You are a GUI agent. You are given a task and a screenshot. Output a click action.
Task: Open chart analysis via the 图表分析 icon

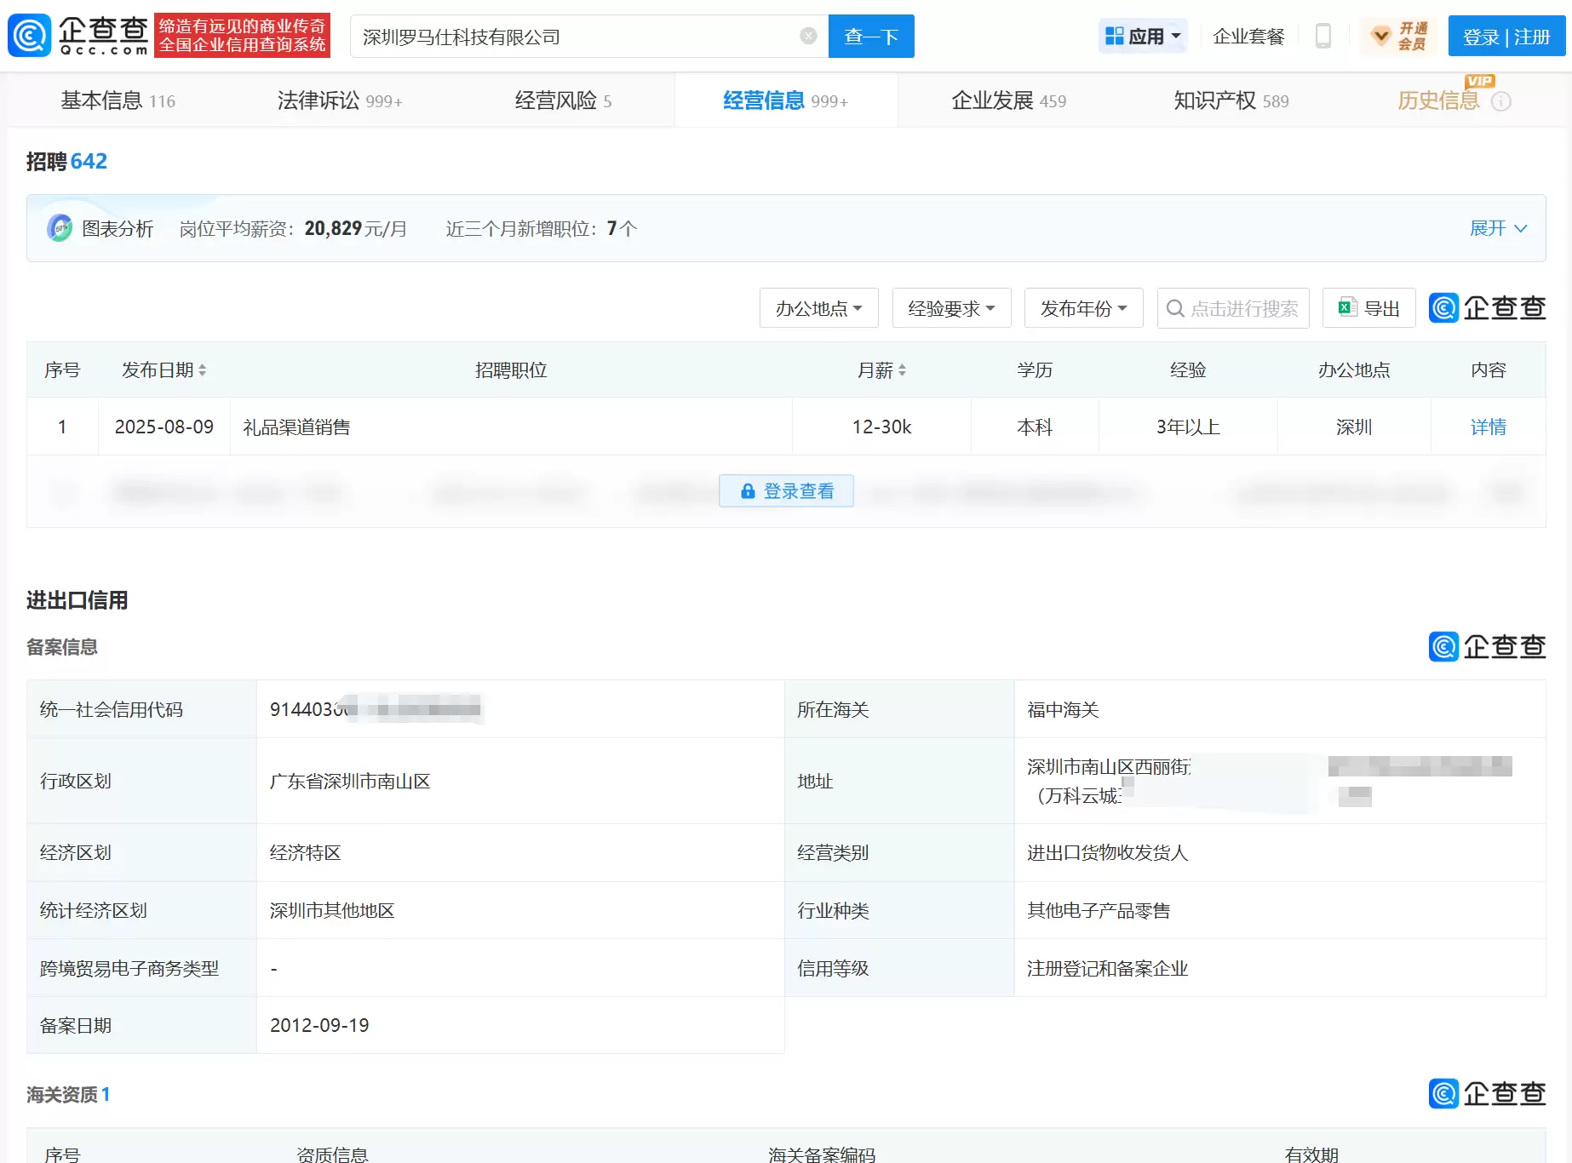click(x=58, y=228)
